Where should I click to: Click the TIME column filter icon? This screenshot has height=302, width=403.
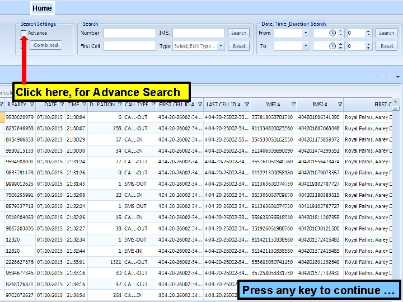83,105
